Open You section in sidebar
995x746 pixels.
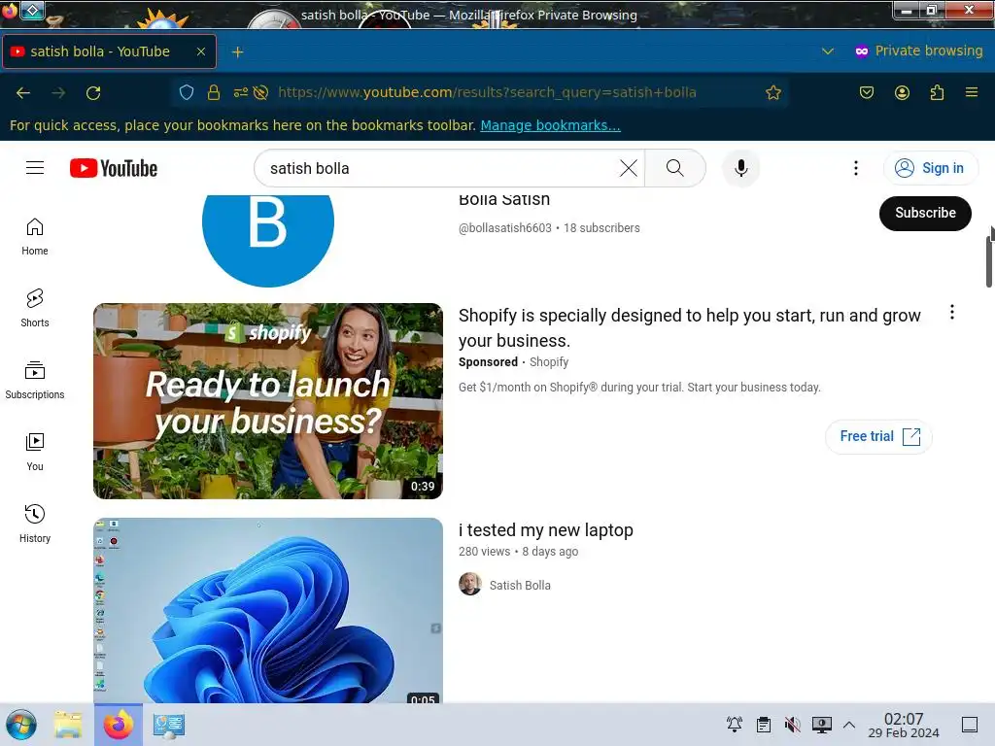pyautogui.click(x=35, y=452)
